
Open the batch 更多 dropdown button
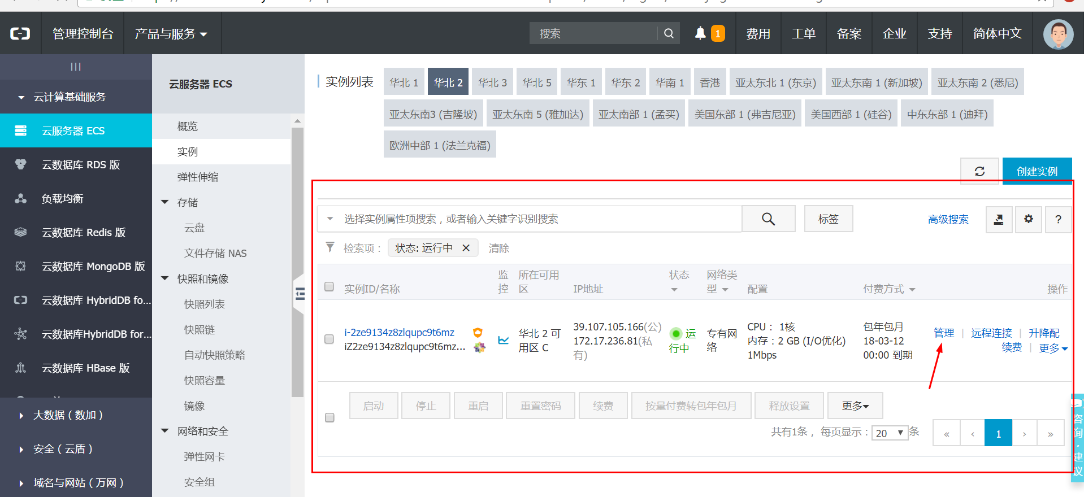[855, 406]
